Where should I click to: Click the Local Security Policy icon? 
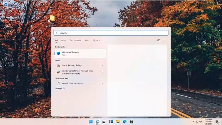tap(59, 65)
